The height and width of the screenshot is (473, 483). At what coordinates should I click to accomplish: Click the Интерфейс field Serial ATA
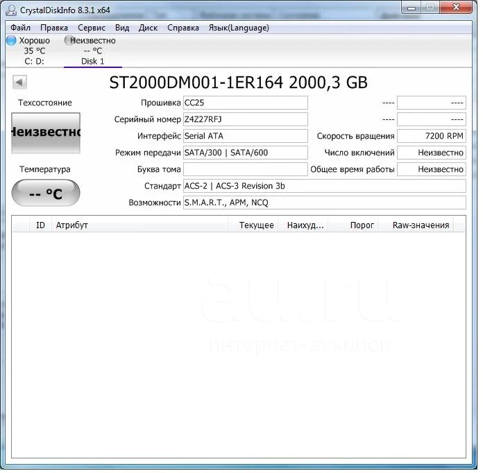coord(245,136)
